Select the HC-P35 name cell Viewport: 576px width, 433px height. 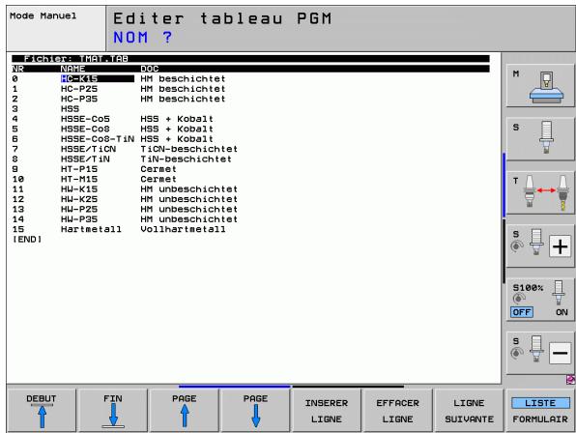point(79,99)
